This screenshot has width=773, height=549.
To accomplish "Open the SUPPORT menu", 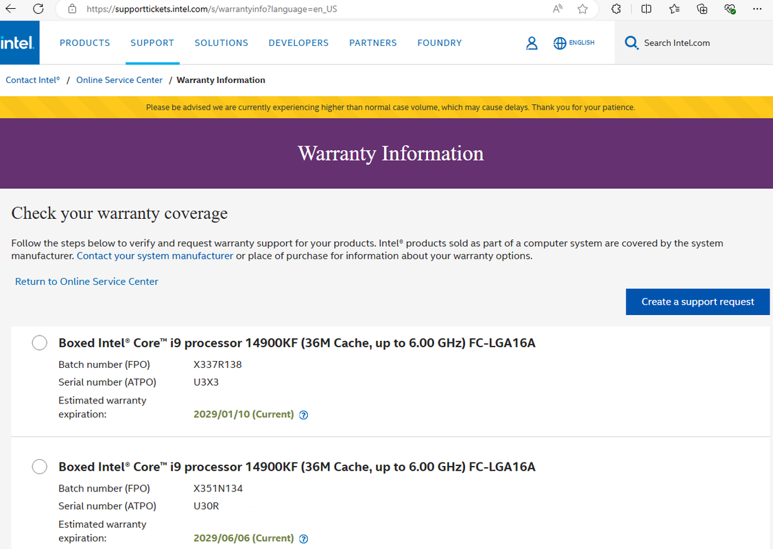I will click(152, 43).
